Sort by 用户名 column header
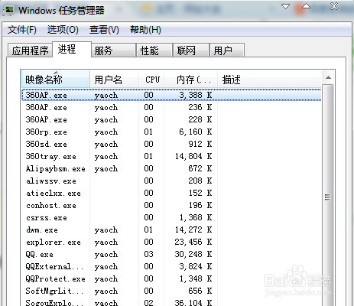Viewport: 354px width, 306px height. point(115,80)
